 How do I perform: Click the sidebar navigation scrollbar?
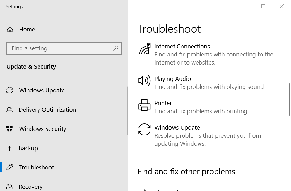[x=127, y=111]
